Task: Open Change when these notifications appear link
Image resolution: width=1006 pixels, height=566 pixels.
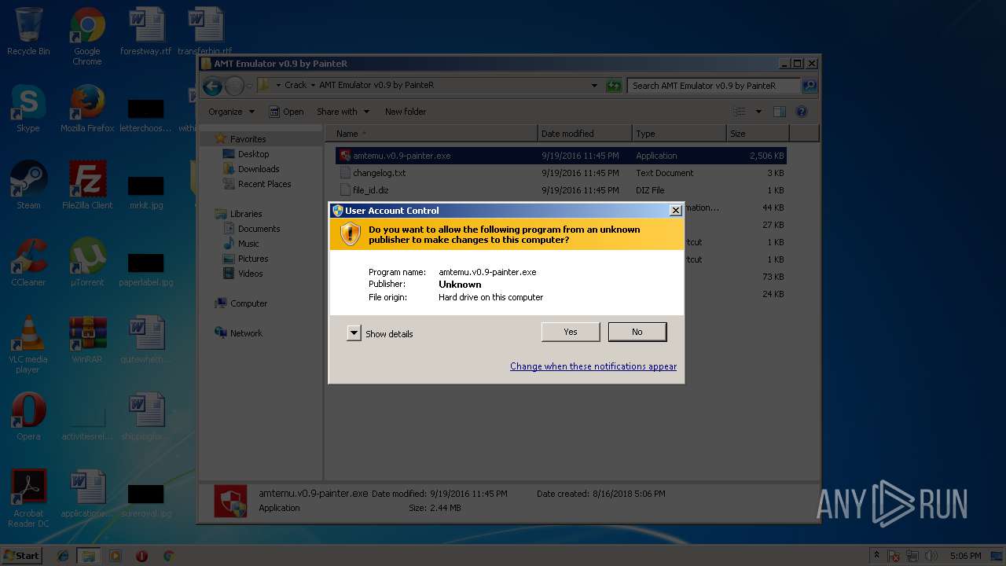Action: [593, 366]
